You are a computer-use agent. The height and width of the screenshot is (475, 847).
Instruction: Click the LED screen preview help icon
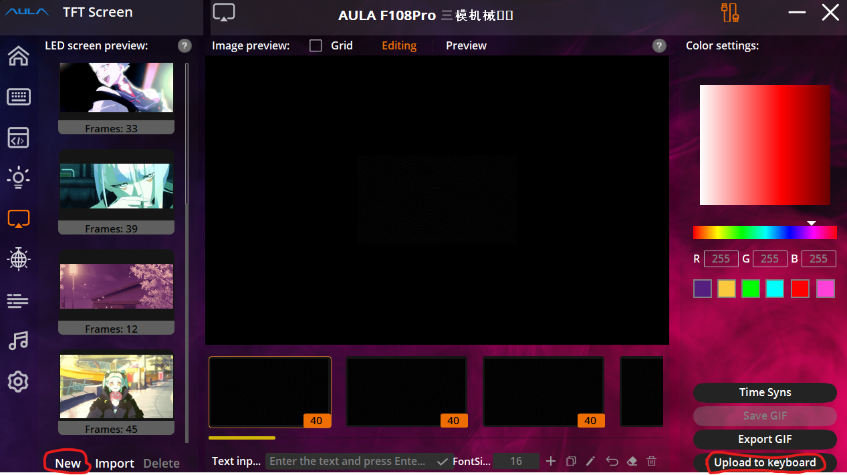[185, 45]
